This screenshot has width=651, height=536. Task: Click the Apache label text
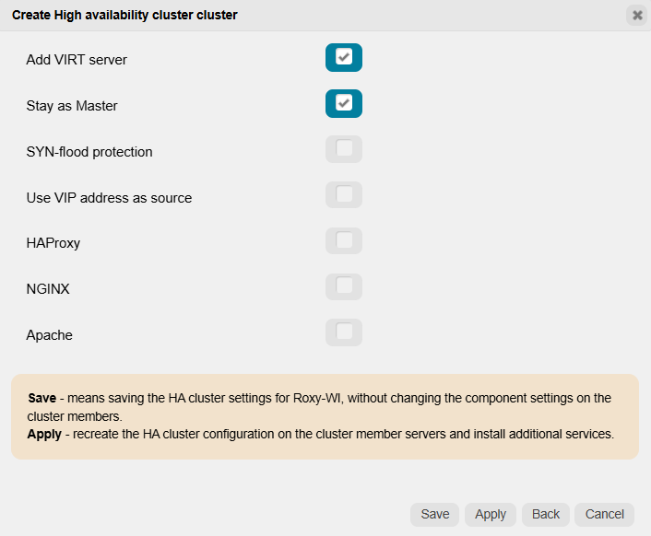click(x=50, y=335)
